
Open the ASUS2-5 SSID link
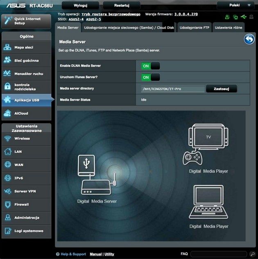[93, 19]
